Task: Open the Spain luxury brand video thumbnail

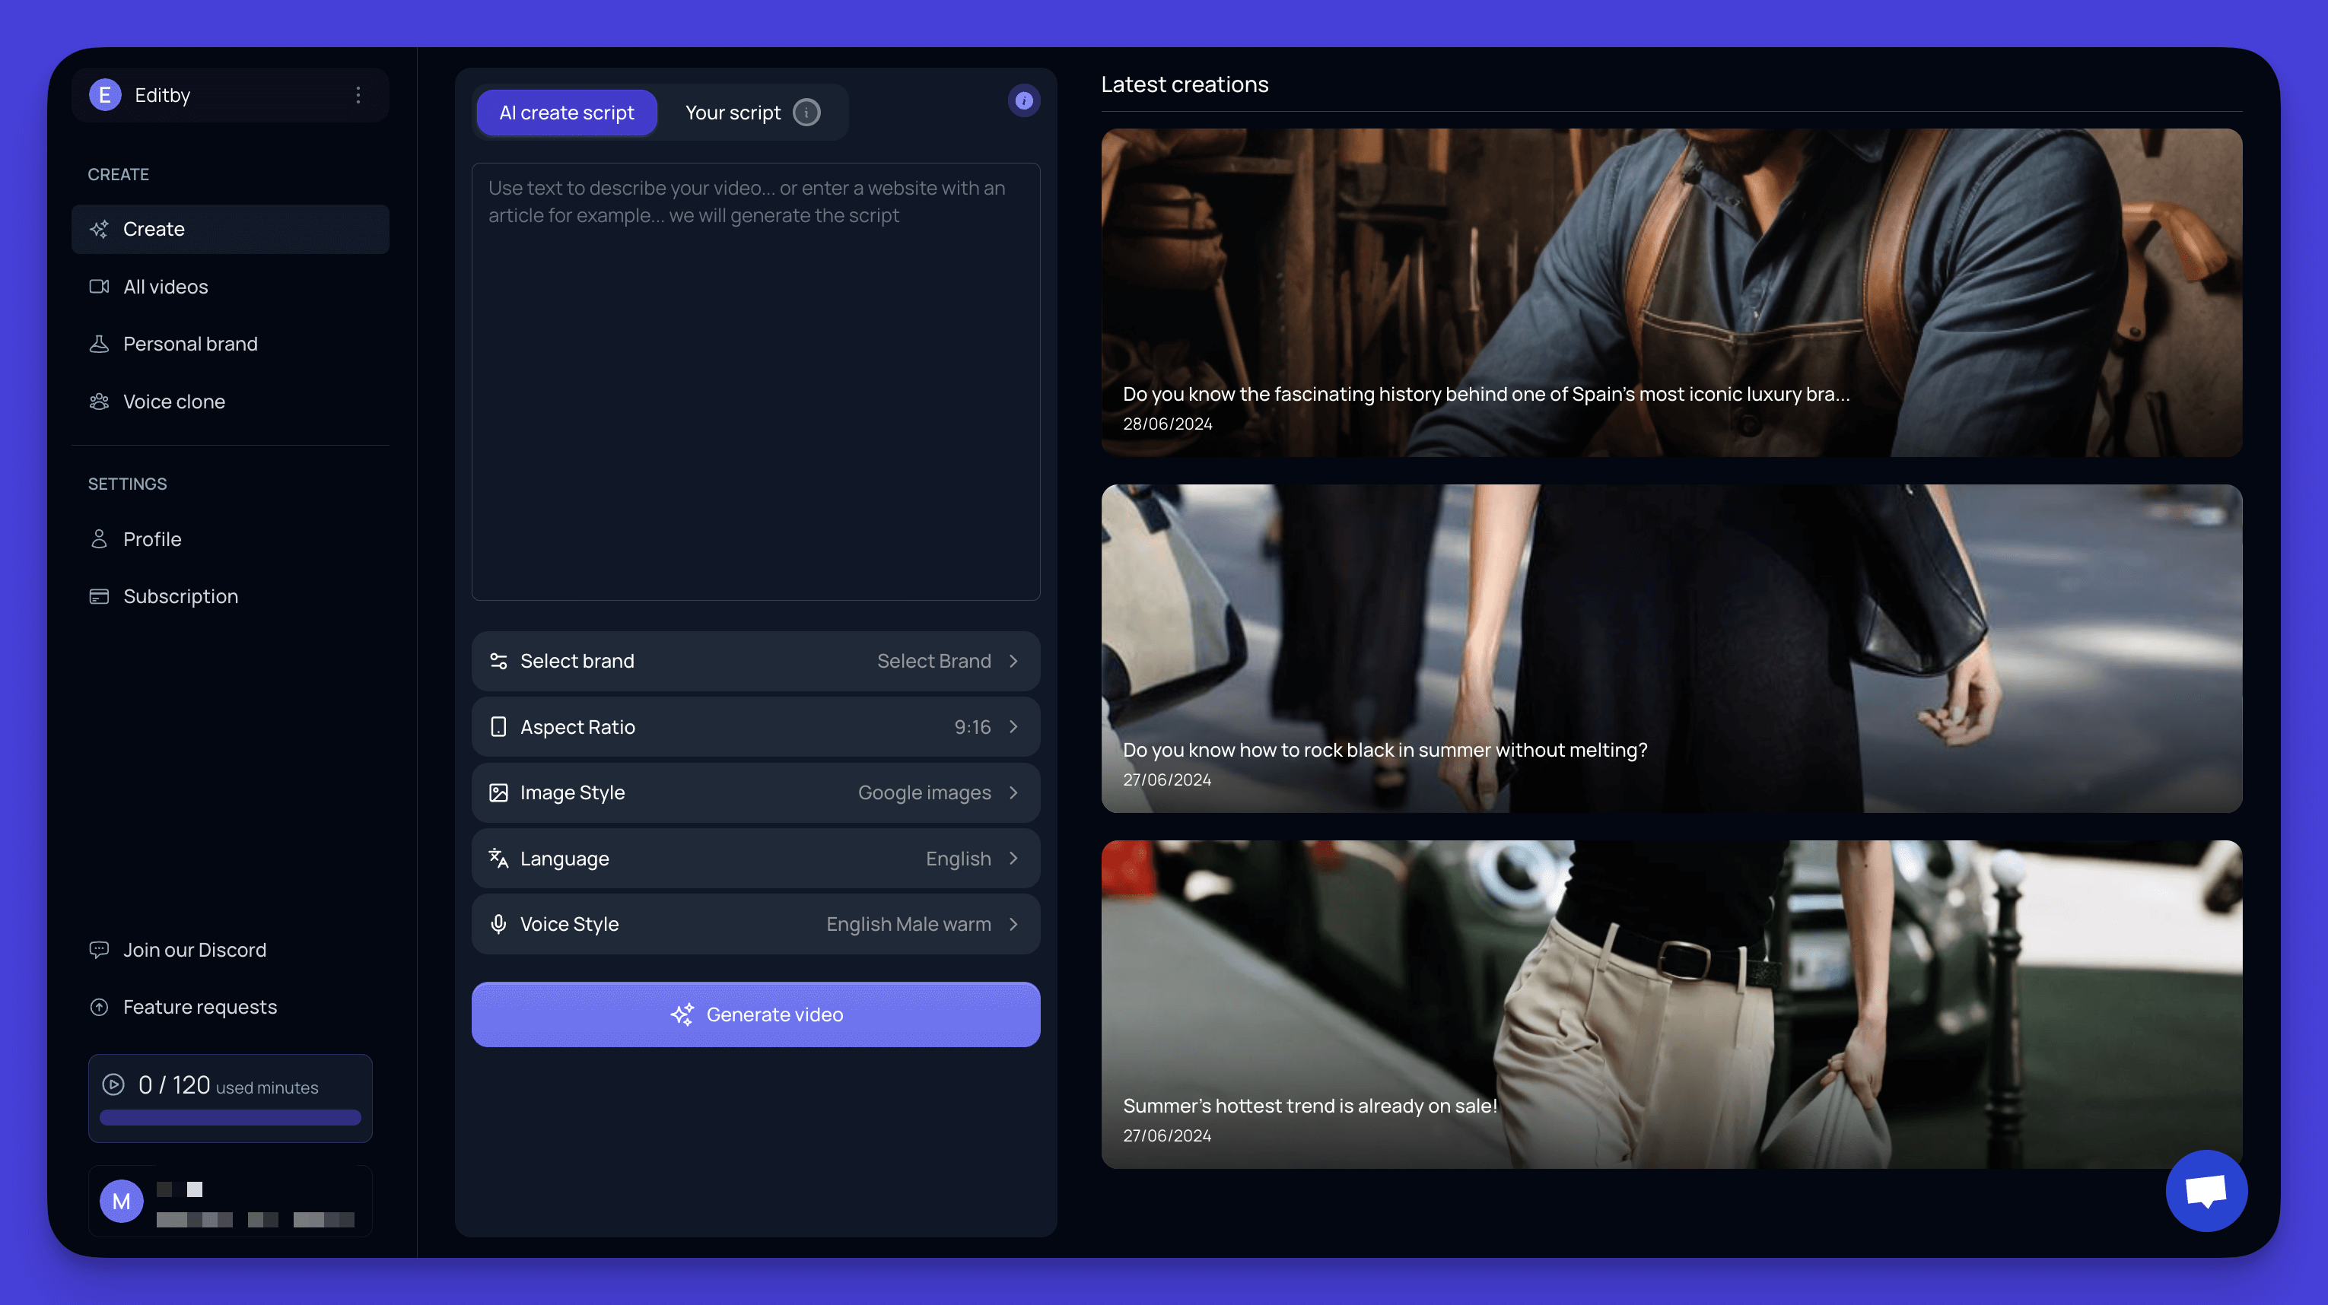Action: (1669, 292)
